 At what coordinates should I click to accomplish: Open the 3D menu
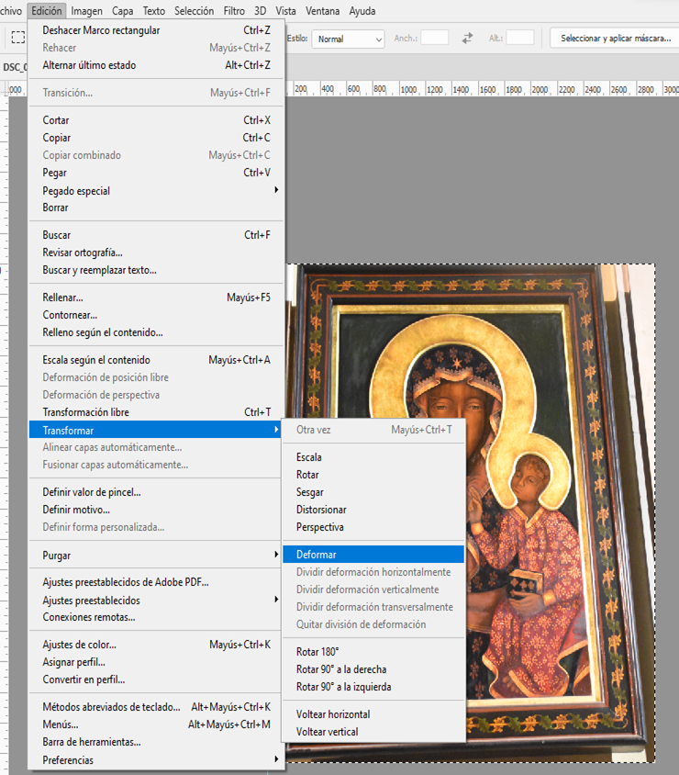pyautogui.click(x=261, y=11)
